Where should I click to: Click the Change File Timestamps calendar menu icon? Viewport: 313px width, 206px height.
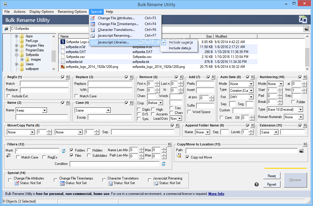[92, 24]
